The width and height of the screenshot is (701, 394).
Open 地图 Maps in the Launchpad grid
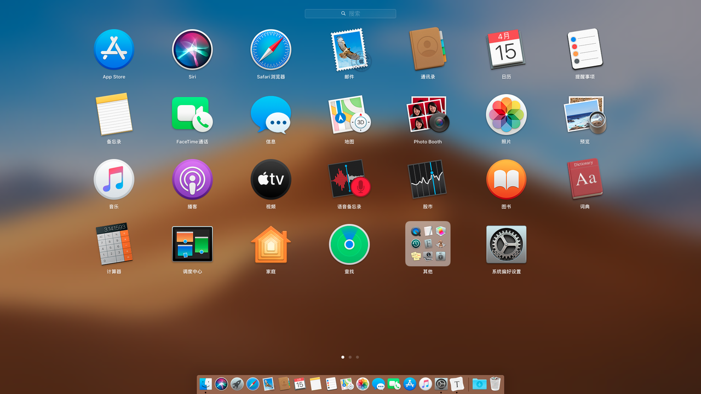coord(349,114)
